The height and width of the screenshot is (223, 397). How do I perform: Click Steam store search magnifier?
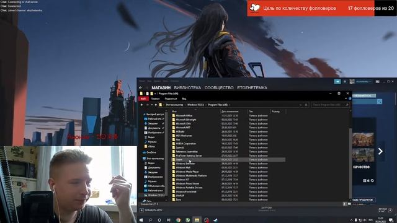pos(379,102)
